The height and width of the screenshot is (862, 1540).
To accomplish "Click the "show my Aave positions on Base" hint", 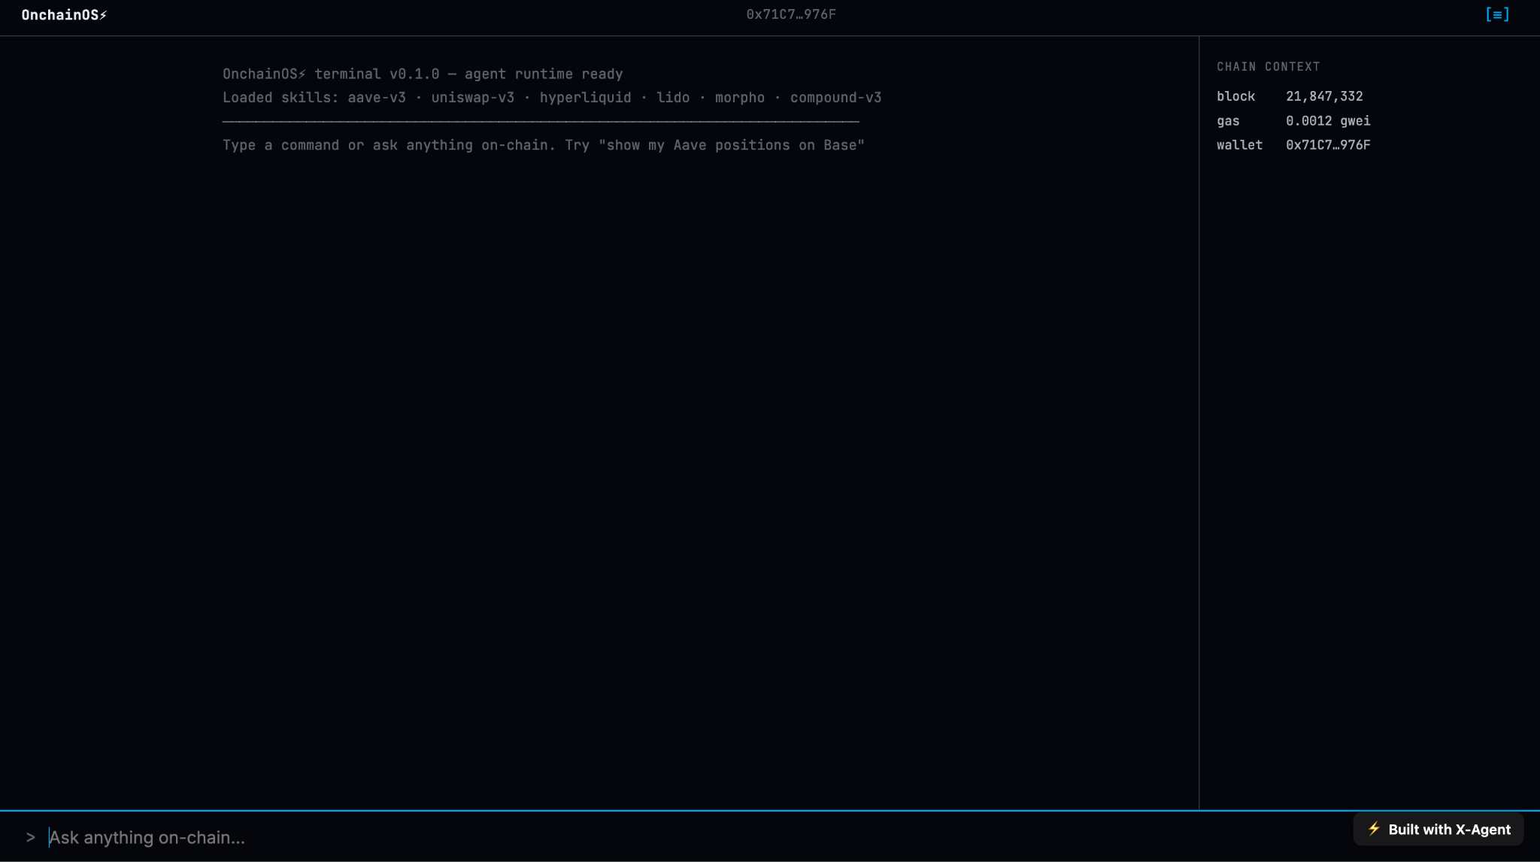I will [732, 144].
